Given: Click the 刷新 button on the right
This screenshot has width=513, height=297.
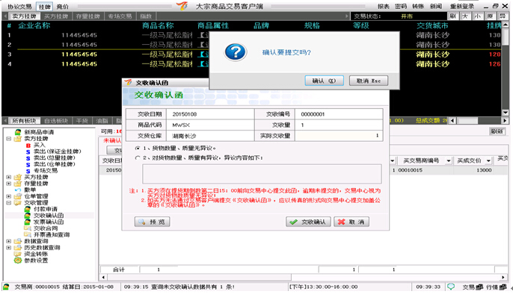Looking at the screenshot, I should click(x=497, y=131).
